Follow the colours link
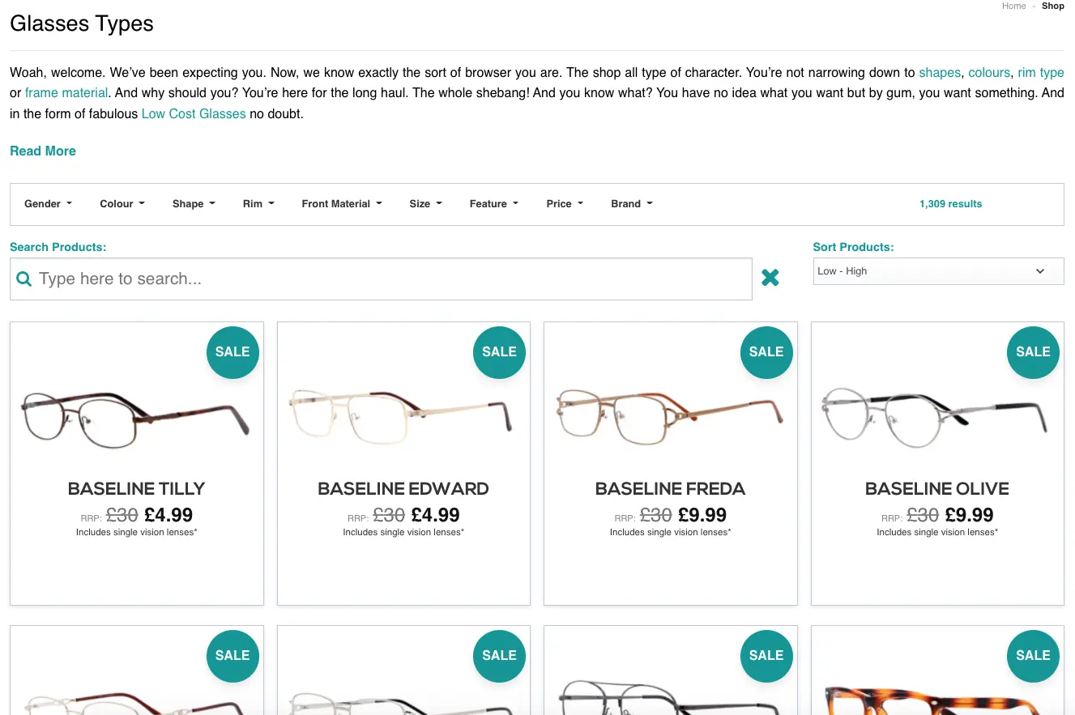 click(x=989, y=72)
